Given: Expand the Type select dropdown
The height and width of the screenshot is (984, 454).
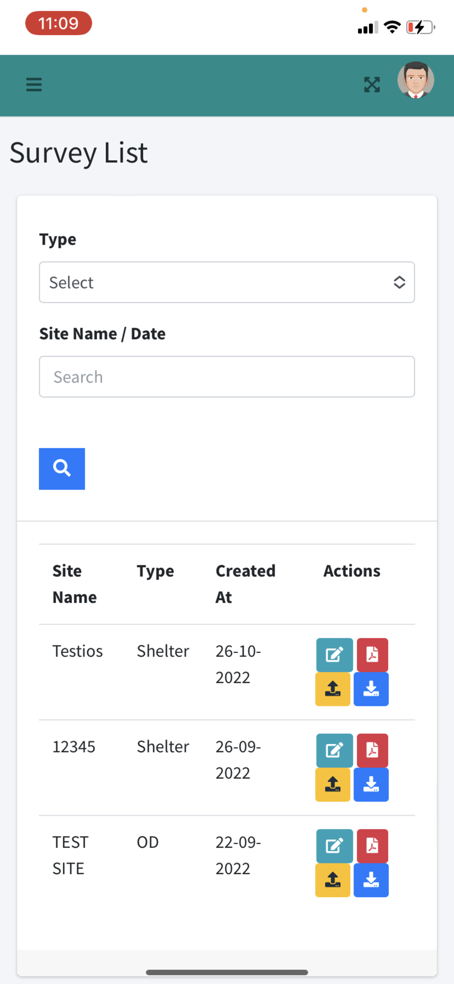Looking at the screenshot, I should [227, 282].
